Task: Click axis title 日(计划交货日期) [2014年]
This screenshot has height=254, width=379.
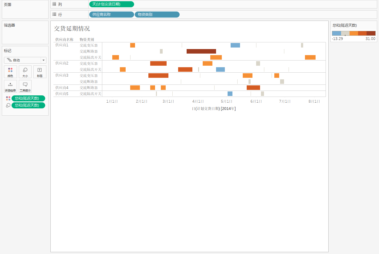Action: coord(214,109)
